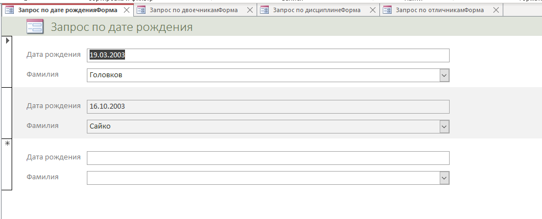Viewport: 542px width, 219px height.
Task: Close the Запрос по дисциплинеФорма tab
Action: coord(373,10)
